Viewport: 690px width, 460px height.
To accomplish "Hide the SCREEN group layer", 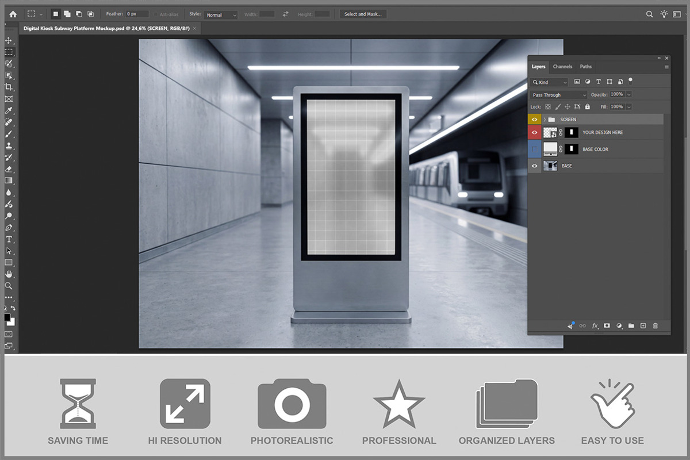I will point(535,119).
